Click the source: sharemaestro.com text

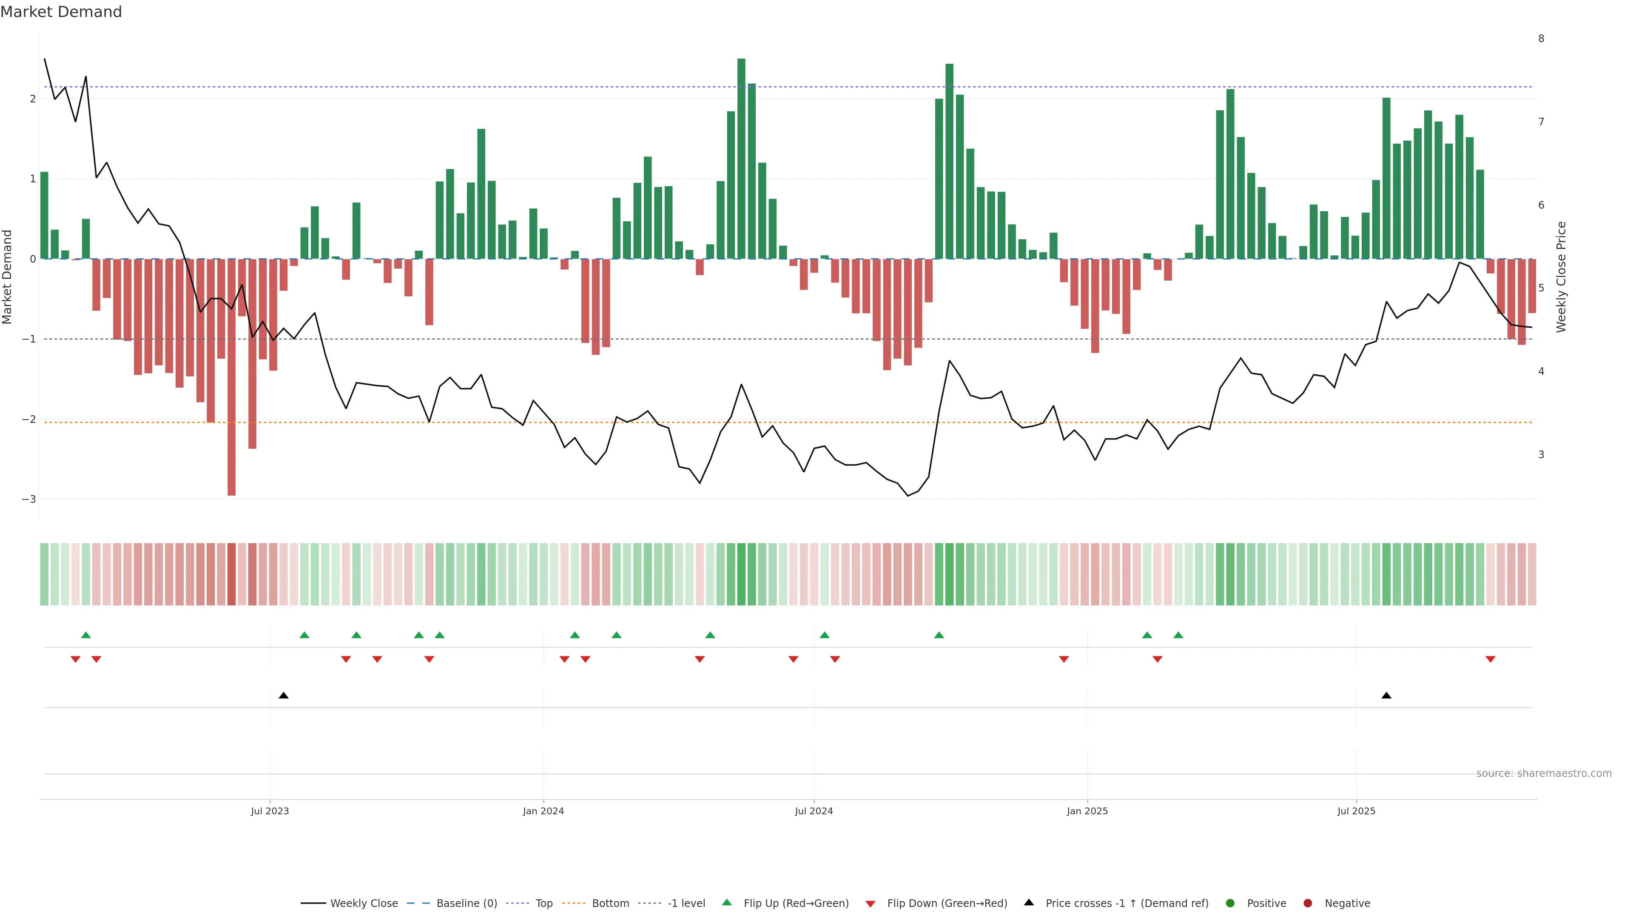pos(1544,773)
